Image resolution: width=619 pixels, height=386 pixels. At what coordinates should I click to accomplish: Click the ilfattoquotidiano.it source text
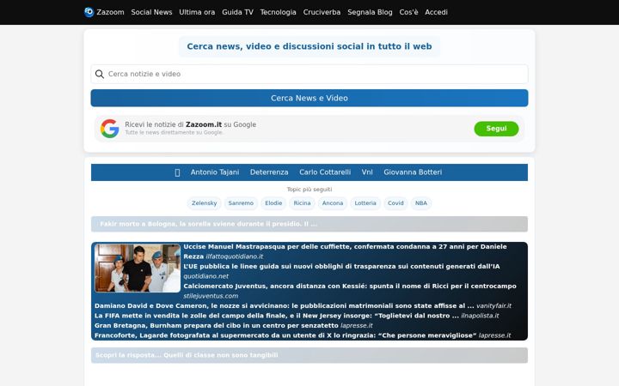point(235,256)
